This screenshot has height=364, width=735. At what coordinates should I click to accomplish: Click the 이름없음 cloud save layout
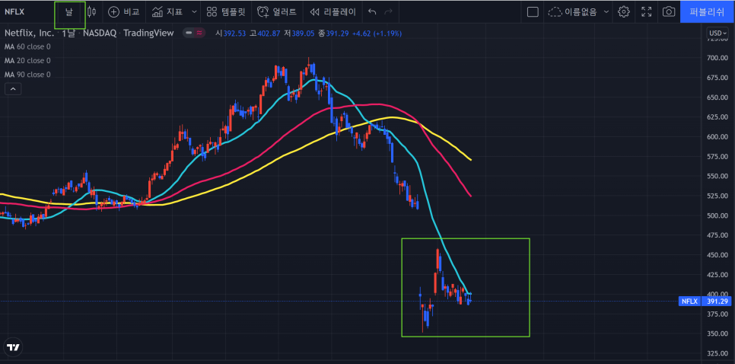pos(572,12)
